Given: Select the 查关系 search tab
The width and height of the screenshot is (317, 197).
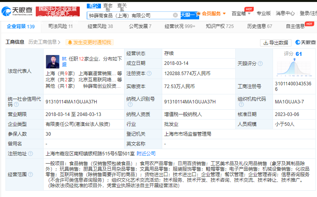Looking at the screenshot, I should (x=122, y=7).
